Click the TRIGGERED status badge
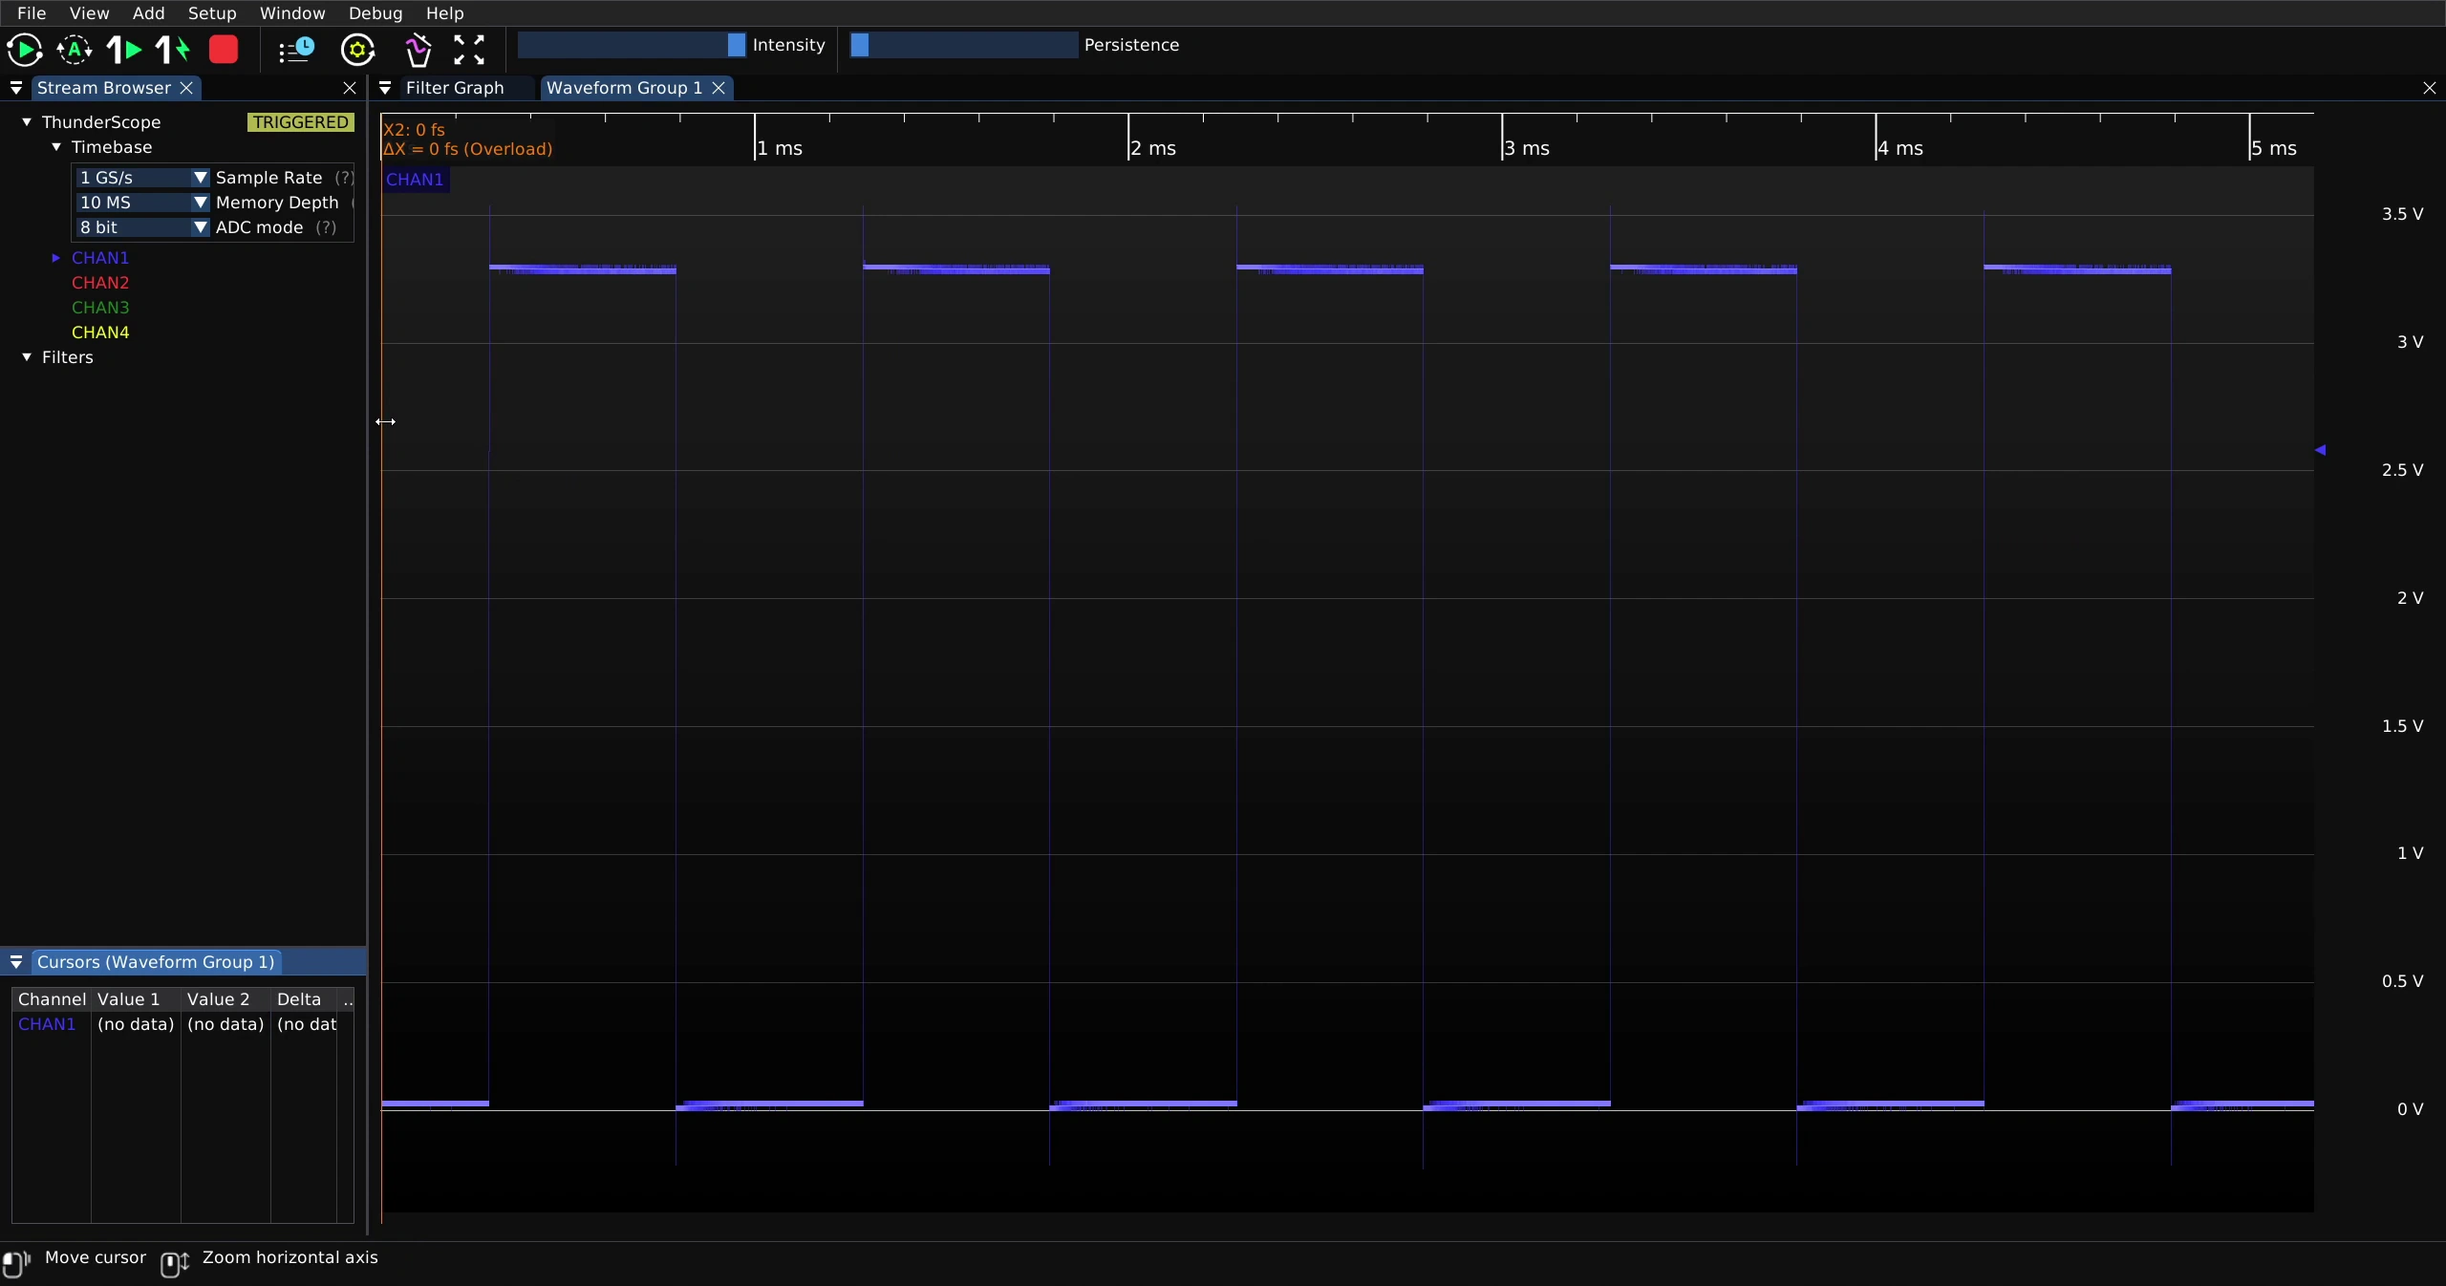The image size is (2446, 1286). (301, 122)
